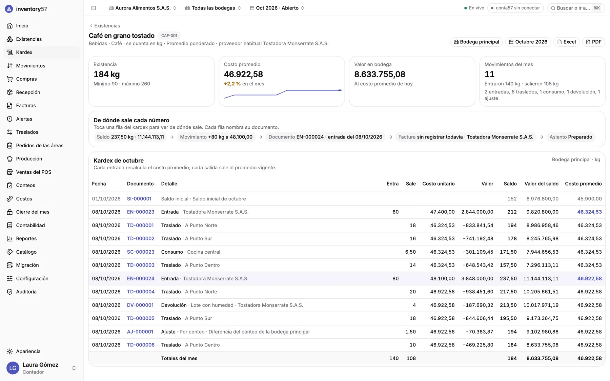Image resolution: width=610 pixels, height=381 pixels.
Task: Open Configuración in the sidebar
Action: [42, 278]
